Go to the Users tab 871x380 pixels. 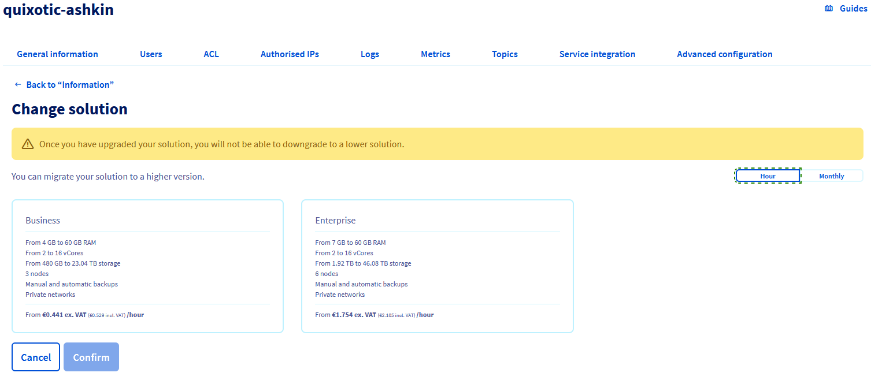point(151,54)
